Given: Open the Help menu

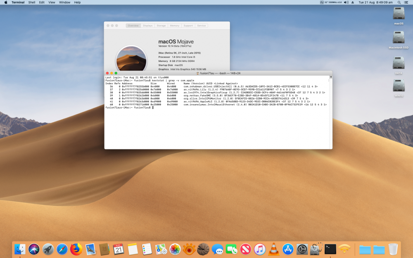Looking at the screenshot, I should tap(77, 2).
